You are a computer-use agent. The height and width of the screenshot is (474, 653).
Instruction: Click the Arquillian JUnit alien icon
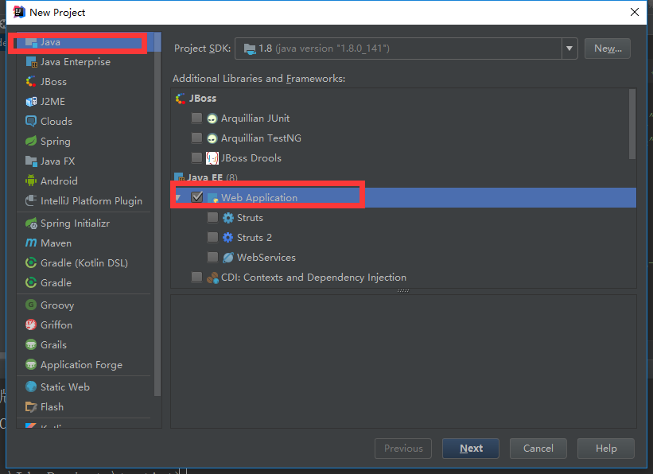[212, 118]
